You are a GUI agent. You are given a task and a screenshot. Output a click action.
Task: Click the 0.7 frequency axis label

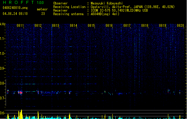coord(3,98)
